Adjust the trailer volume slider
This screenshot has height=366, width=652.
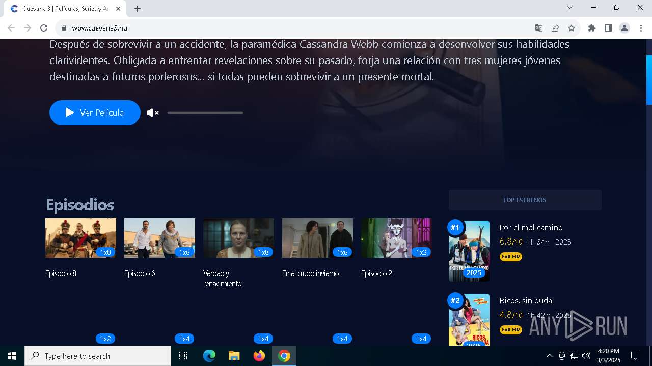[x=205, y=113]
